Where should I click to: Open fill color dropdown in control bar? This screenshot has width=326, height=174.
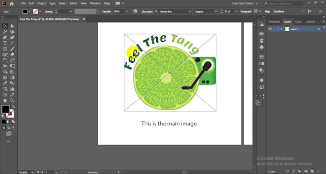(29, 12)
